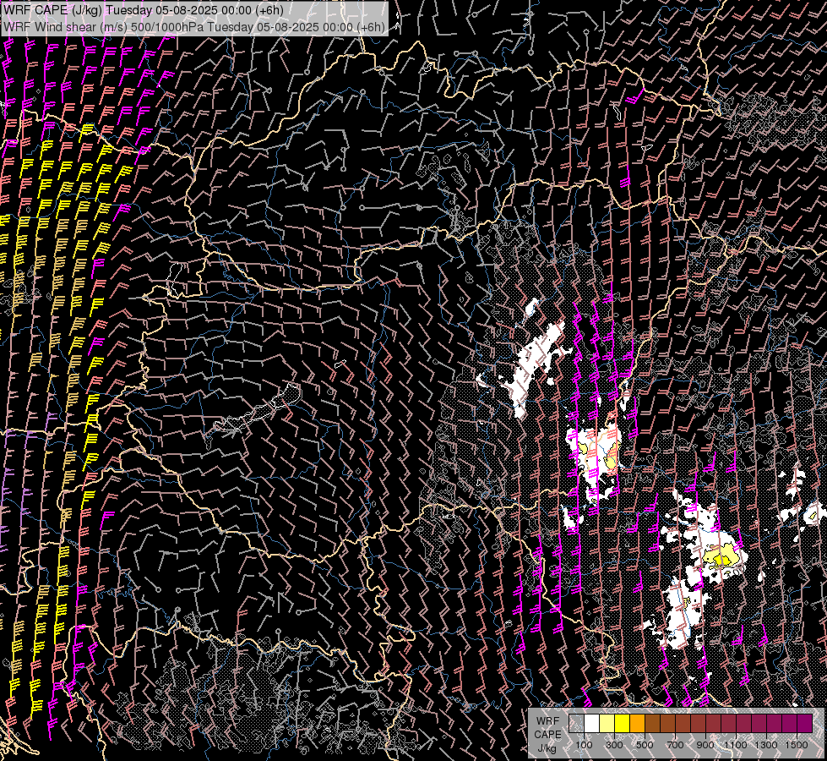Click the legend value 1500

(797, 745)
